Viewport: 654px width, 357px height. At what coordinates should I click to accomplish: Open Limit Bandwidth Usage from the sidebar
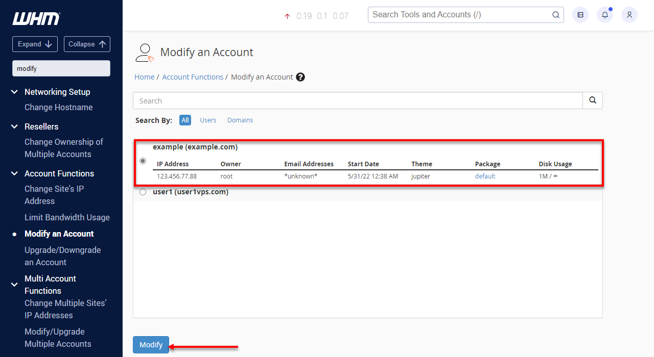pos(67,217)
